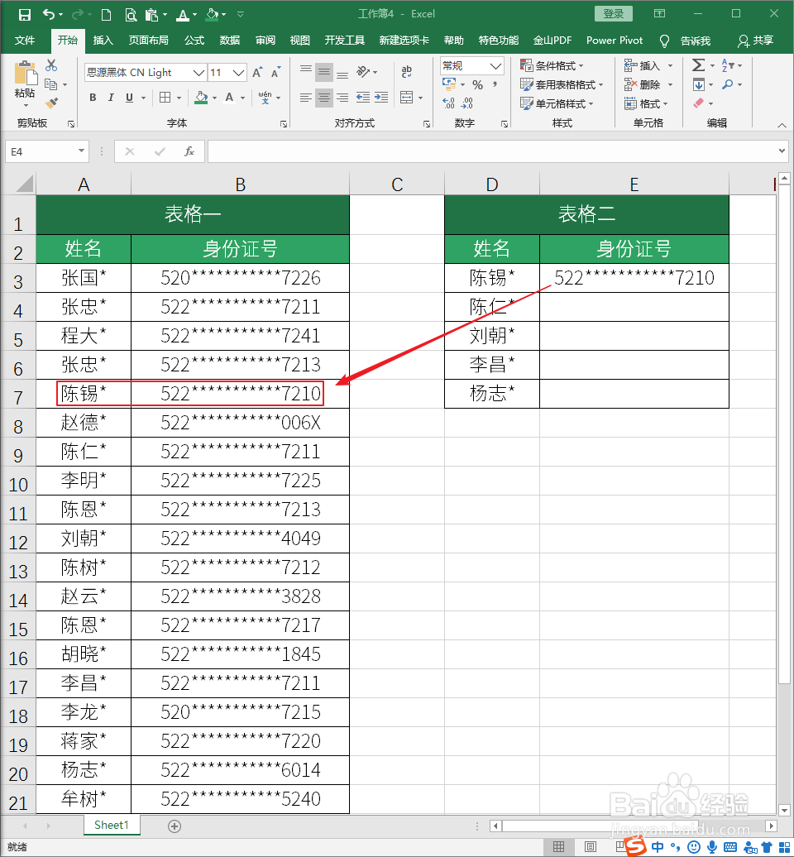This screenshot has width=794, height=857.
Task: Select the Fill Color bucket icon
Action: point(201,98)
